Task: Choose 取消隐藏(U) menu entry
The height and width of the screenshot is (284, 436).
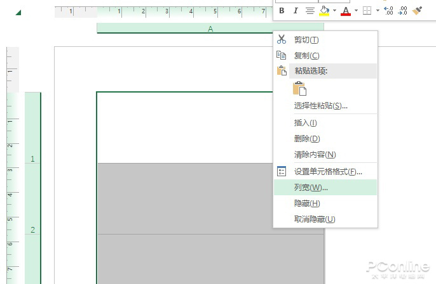Action: [325, 219]
